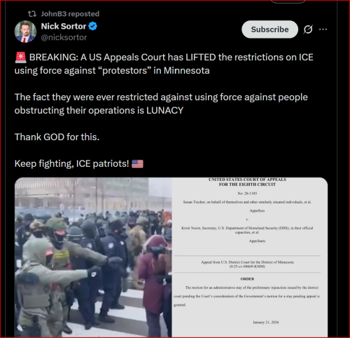The height and width of the screenshot is (338, 350).
Task: Click the "Thank GOD for this." line
Action: point(57,137)
